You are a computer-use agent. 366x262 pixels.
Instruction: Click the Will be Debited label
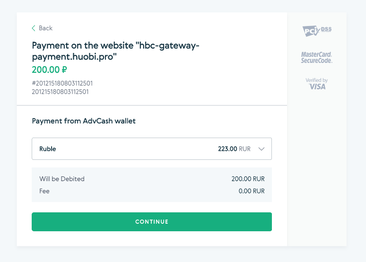click(x=62, y=179)
